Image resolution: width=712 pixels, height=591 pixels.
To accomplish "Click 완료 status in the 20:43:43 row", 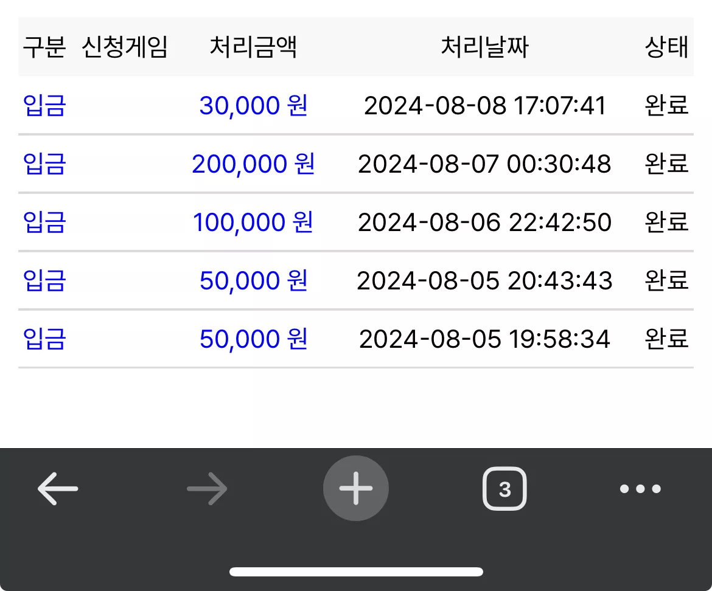I will 666,280.
